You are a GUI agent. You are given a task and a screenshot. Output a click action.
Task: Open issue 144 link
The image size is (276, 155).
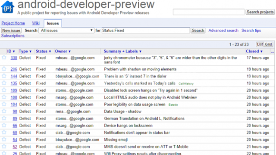(14, 76)
